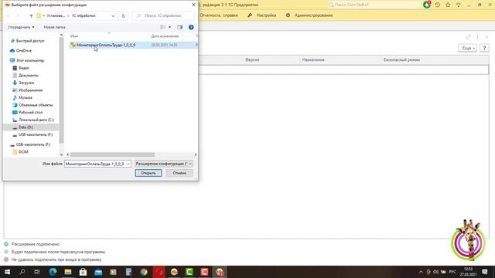Open Windows action center icon
Image resolution: width=495 pixels, height=278 pixels.
click(485, 272)
